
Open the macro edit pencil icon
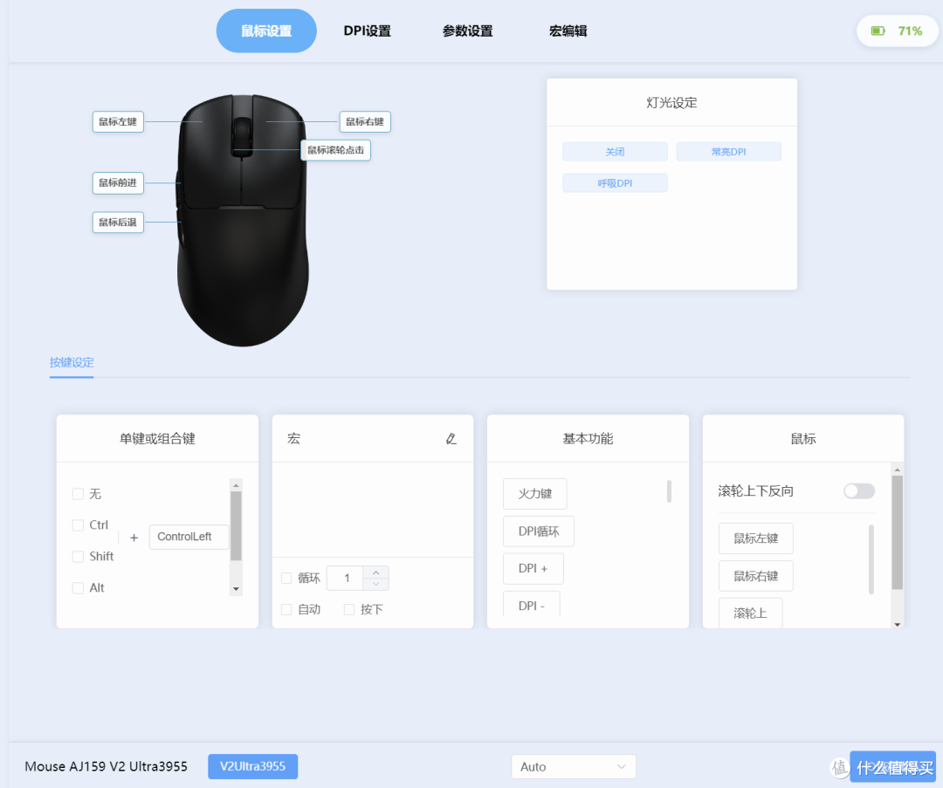tap(451, 439)
